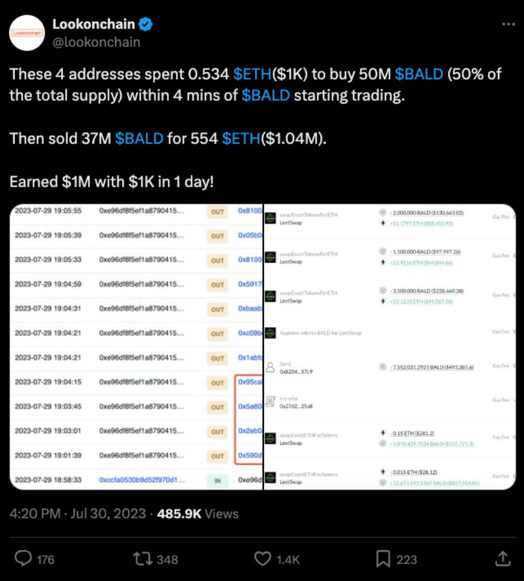Image resolution: width=524 pixels, height=581 pixels.
Task: Open the right LeetSwap swaps image
Action: [390, 347]
